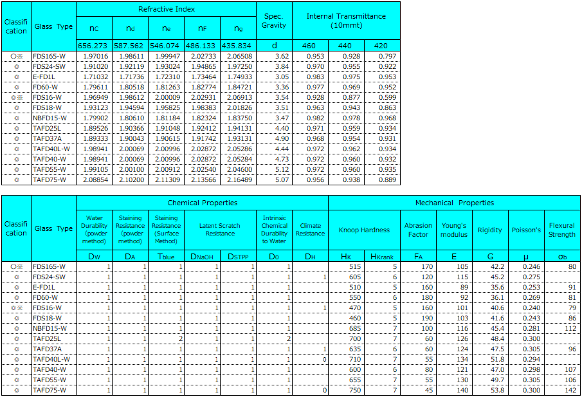582x397 pixels.
Task: Click the HKrank symbol cell
Action: [x=382, y=256]
